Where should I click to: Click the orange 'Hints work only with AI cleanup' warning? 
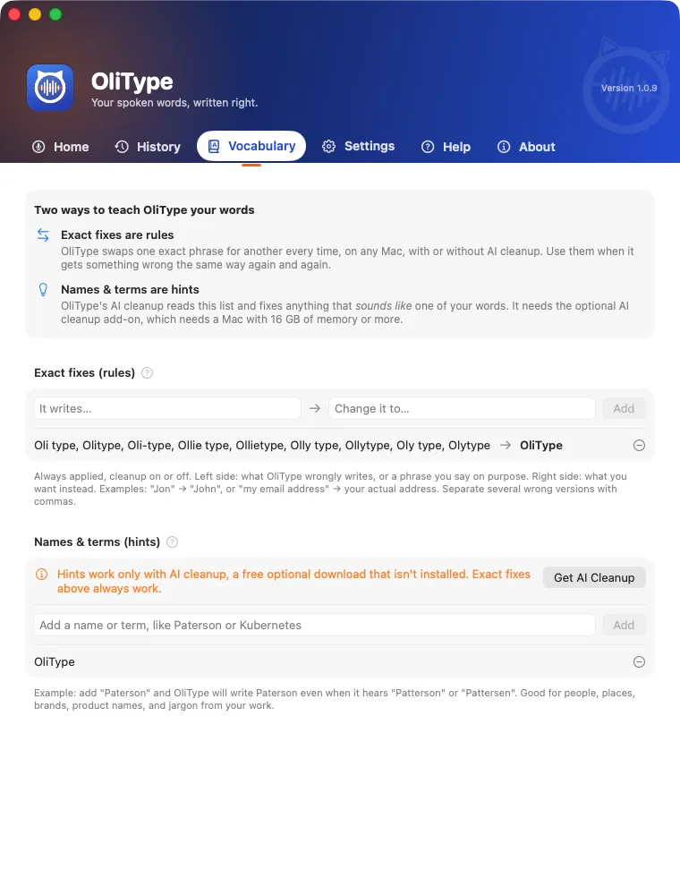tap(293, 581)
